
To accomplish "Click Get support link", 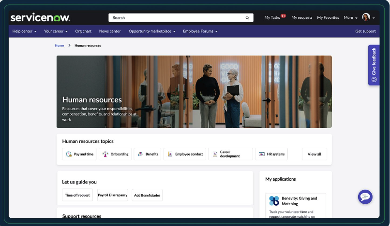I will click(x=365, y=31).
